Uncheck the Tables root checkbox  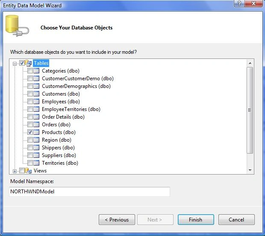click(22, 63)
